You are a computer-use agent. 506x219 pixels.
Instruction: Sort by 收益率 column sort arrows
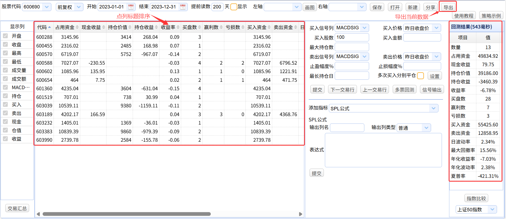tap(178, 27)
